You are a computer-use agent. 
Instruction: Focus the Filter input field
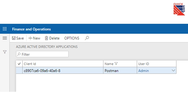click(42, 54)
